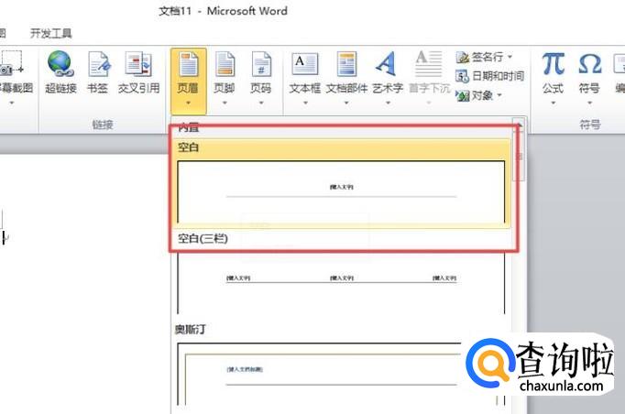Expand the Text Box (文本框) dropdown arrow

[305, 103]
